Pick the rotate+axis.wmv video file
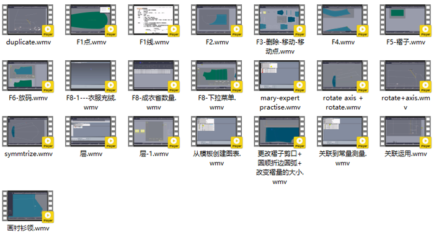434x237 pixels. pyautogui.click(x=405, y=76)
